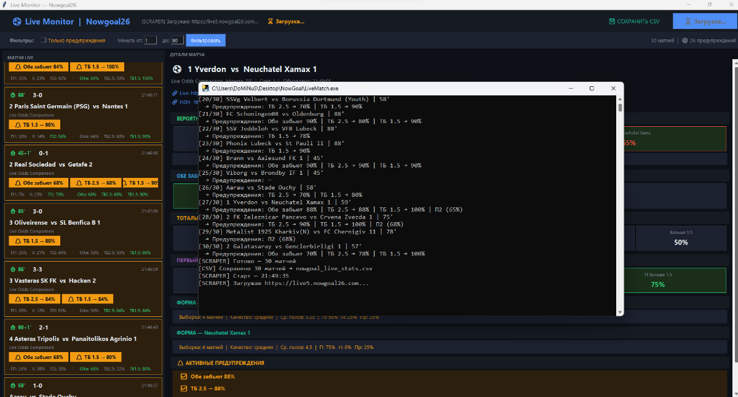Click the bell icon in Активные предупреждения header
The height and width of the screenshot is (397, 738).
180,363
